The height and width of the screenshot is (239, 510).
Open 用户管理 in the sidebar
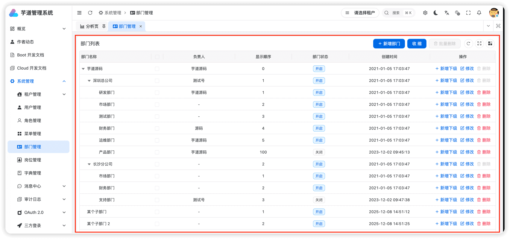pos(38,107)
